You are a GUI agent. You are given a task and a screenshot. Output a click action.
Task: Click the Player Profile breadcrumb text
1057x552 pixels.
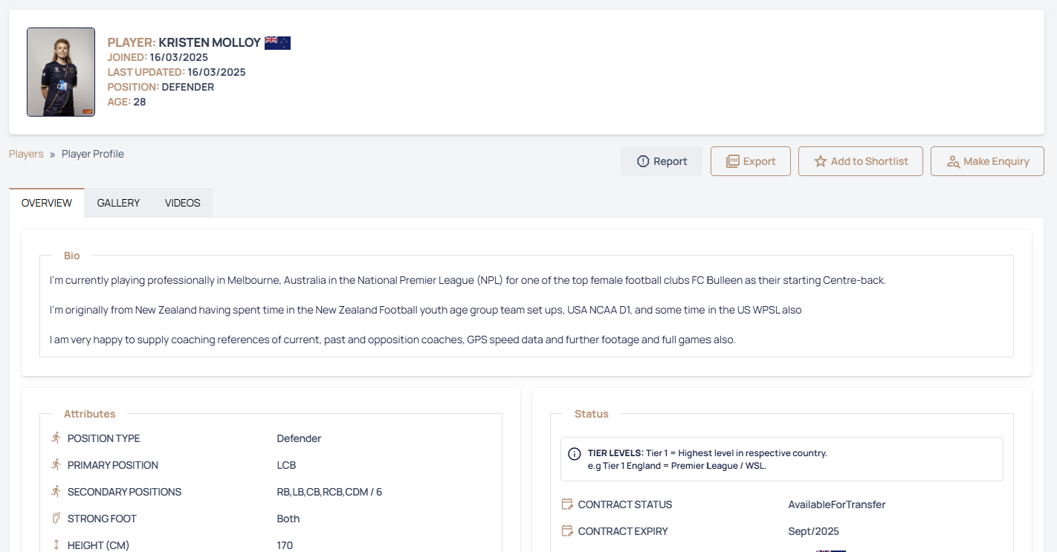tap(93, 154)
